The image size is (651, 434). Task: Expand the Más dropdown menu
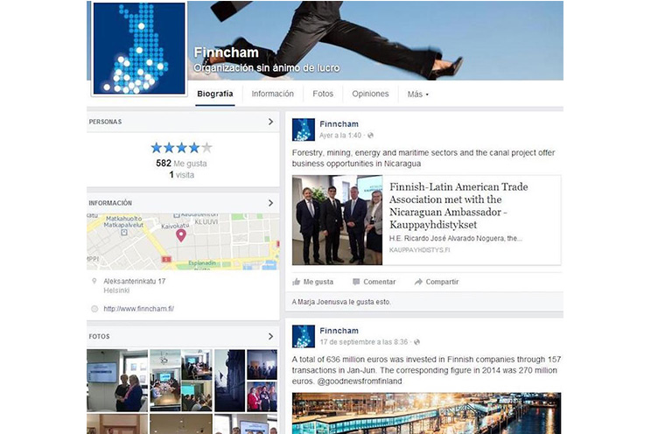coord(417,94)
